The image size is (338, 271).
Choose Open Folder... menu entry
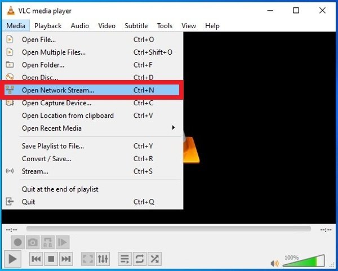pyautogui.click(x=92, y=65)
